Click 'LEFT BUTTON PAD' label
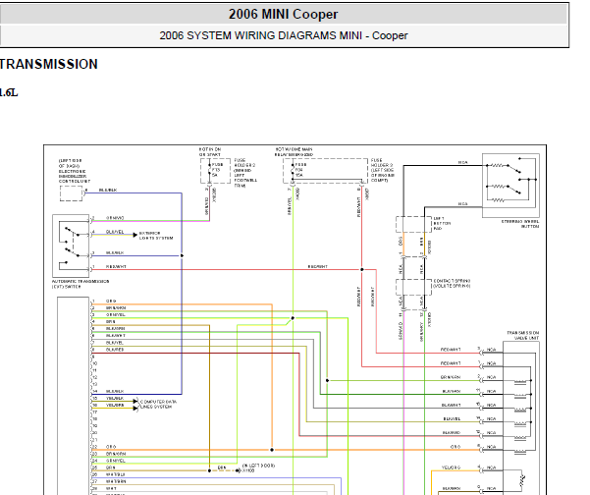The height and width of the screenshot is (495, 590). 442,223
